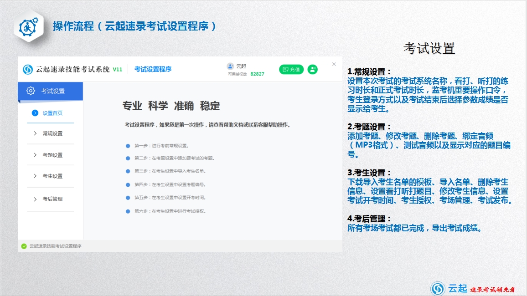Expand the 考生设置 chevron

tap(35, 176)
